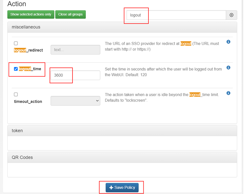Open the timeout_action dropdown
Viewport: 246px width, 194px height.
pyautogui.click(x=75, y=101)
